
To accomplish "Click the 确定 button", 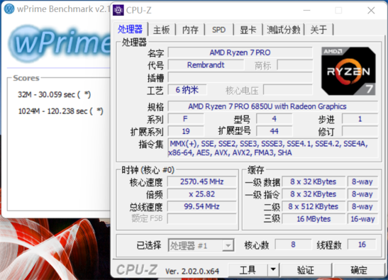I will 359,270.
